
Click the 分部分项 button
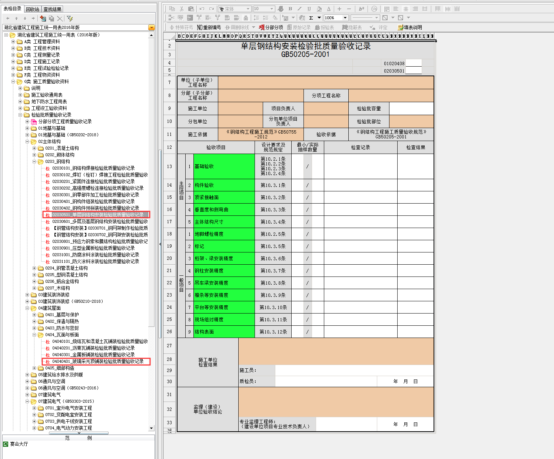pyautogui.click(x=271, y=27)
